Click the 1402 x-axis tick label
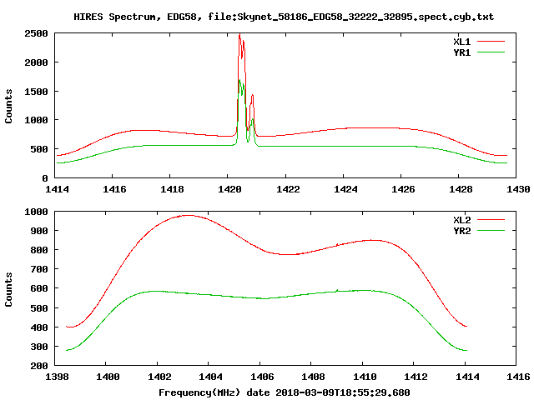 pos(159,377)
